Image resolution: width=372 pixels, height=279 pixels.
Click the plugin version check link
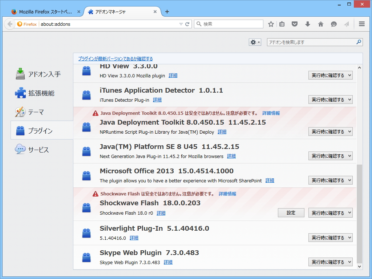[x=116, y=58]
